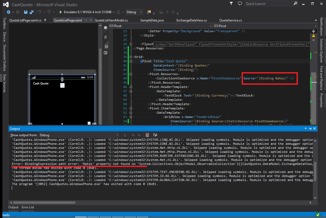Swap the design and XAML panes
The image size is (326, 218).
pyautogui.click(x=106, y=37)
